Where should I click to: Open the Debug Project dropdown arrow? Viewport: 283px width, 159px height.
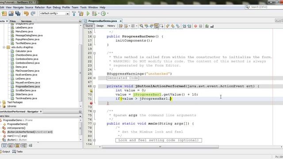point(99,13)
